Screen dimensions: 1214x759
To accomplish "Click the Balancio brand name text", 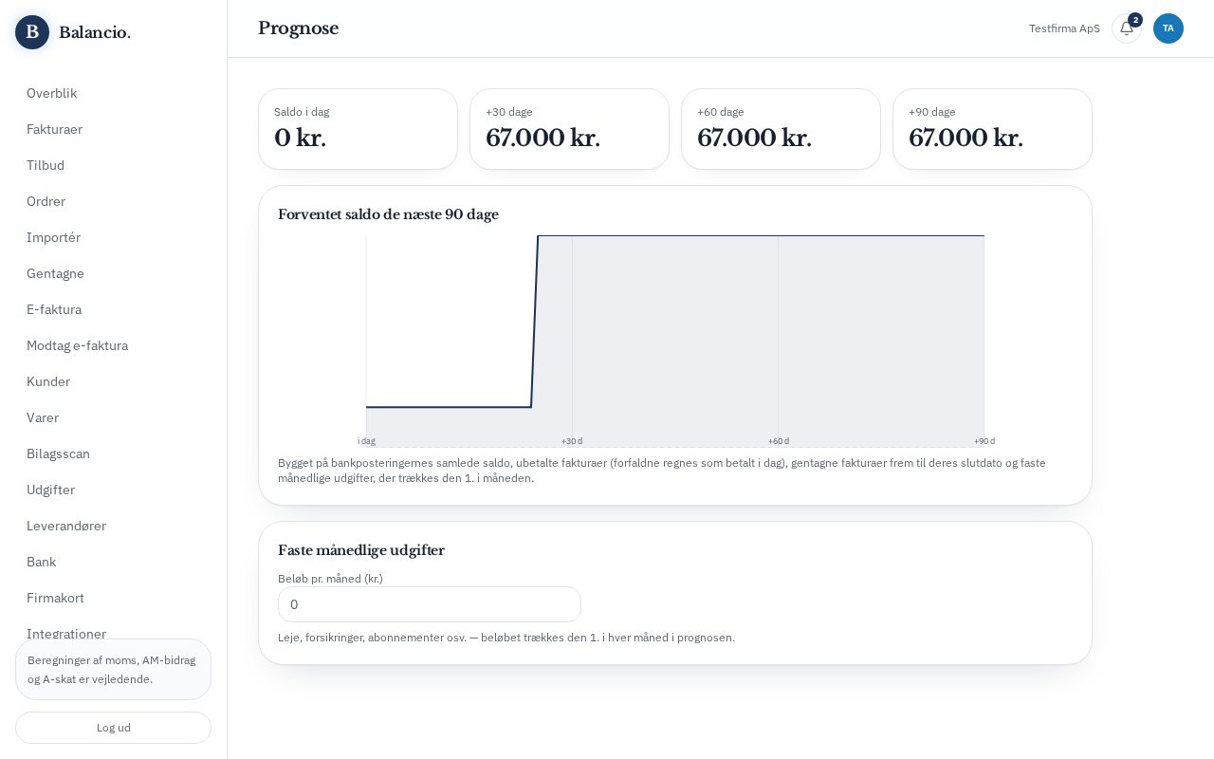I will point(95,32).
